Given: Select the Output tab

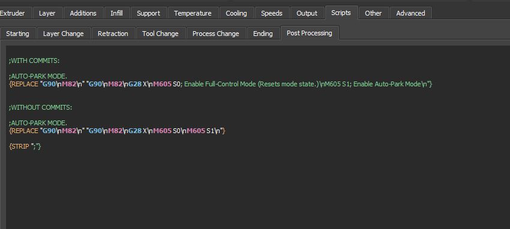Looking at the screenshot, I should coord(307,13).
